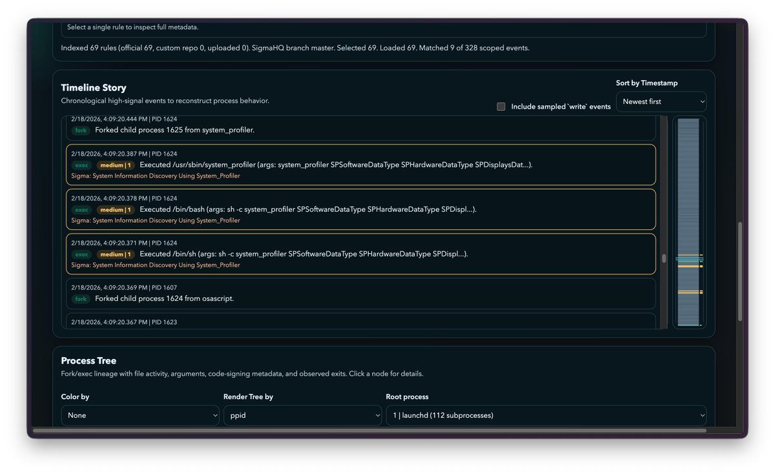Click the indexed rules status line
The height and width of the screenshot is (474, 775).
pyautogui.click(x=295, y=48)
